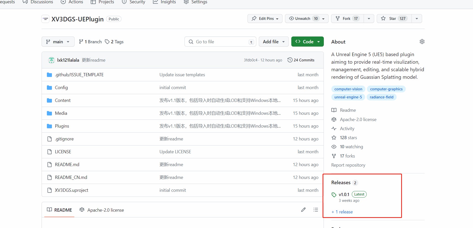Open the Discussions tab
The width and height of the screenshot is (473, 228).
[38, 2]
